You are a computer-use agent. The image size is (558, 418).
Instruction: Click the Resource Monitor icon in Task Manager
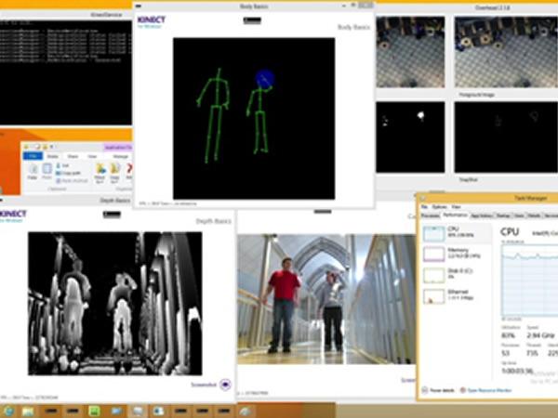coord(462,390)
